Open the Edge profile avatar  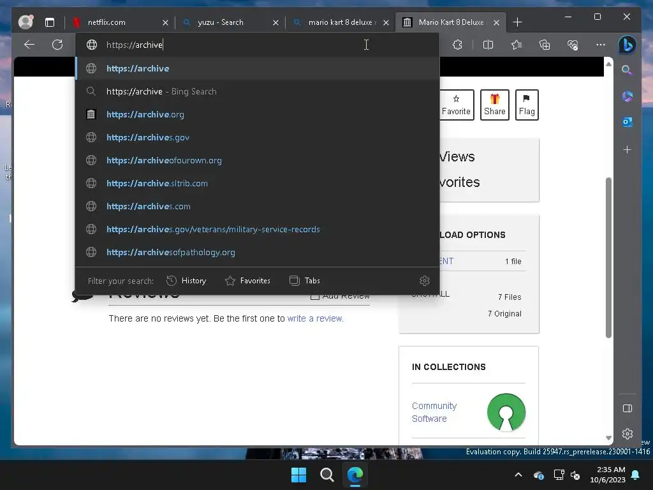(26, 22)
